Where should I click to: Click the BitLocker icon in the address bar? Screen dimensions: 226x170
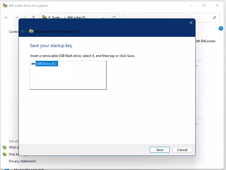pos(44,17)
